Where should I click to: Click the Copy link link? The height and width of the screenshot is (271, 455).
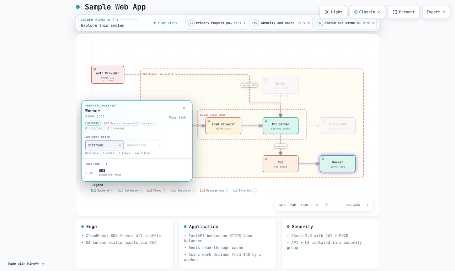[177, 117]
